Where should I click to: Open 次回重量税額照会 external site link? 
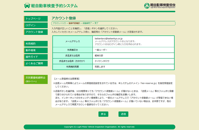point(36,79)
